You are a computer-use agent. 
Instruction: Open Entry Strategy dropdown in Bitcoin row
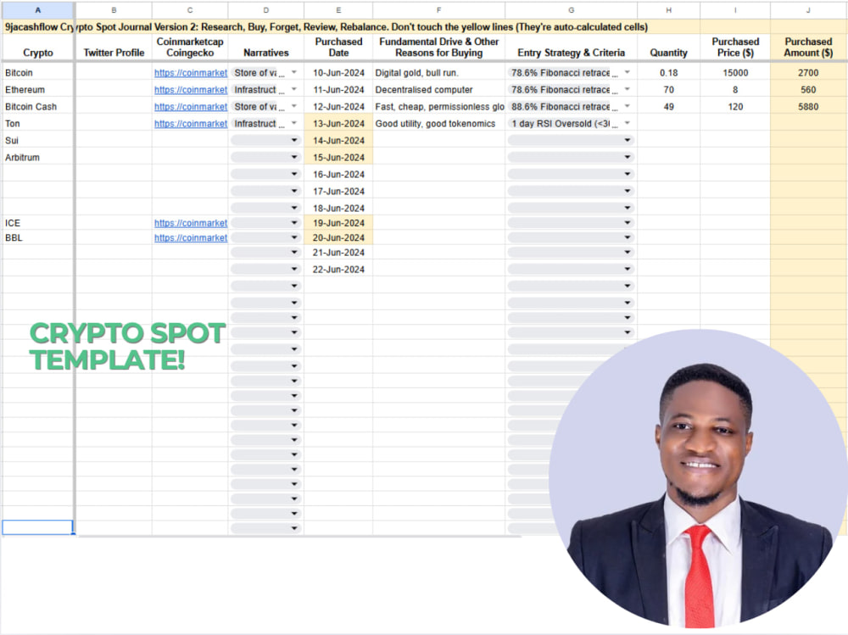[628, 72]
